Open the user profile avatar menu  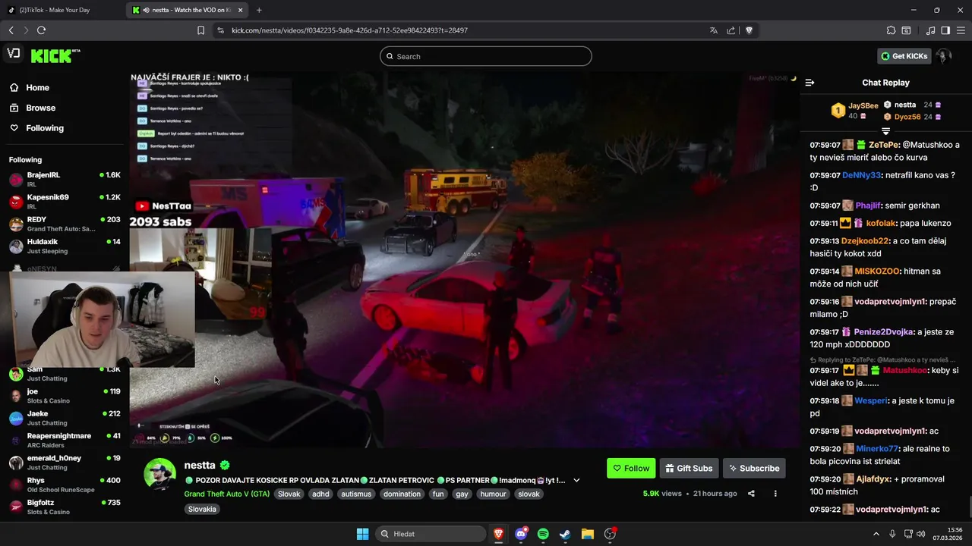tap(944, 56)
